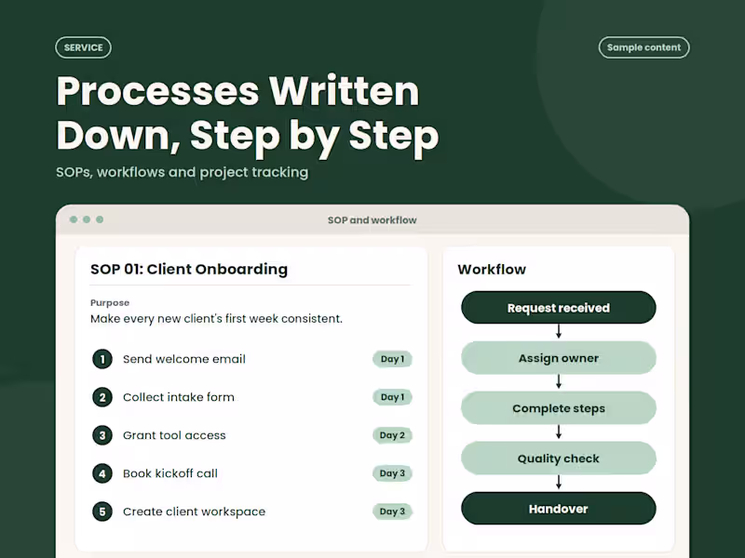Click Day 2 tag for Grant tool access
Viewport: 745px width, 558px height.
click(x=392, y=435)
